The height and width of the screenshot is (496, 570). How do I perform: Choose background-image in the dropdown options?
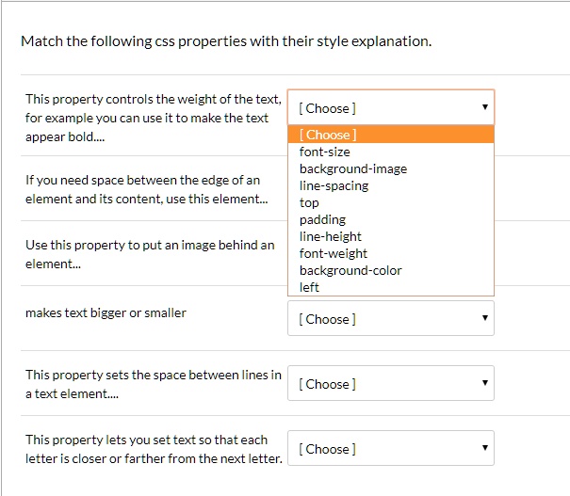[x=353, y=168]
